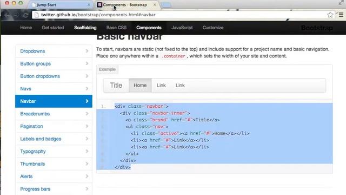Click the .container code text
The height and width of the screenshot is (195, 346).
point(174,56)
